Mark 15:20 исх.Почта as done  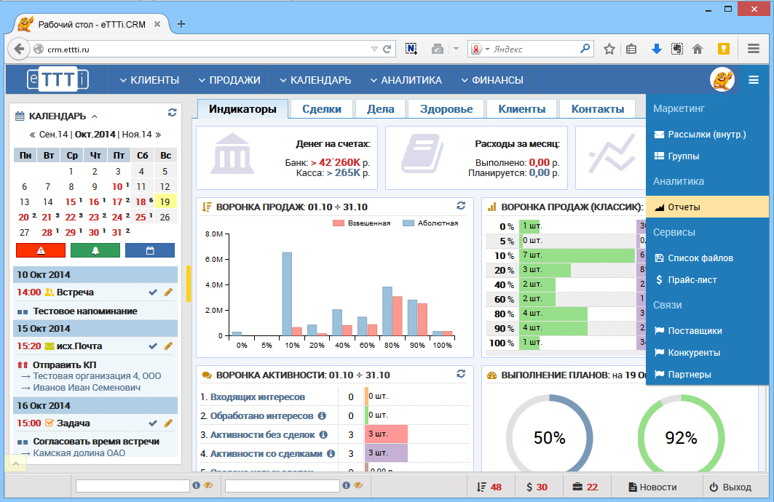click(153, 346)
